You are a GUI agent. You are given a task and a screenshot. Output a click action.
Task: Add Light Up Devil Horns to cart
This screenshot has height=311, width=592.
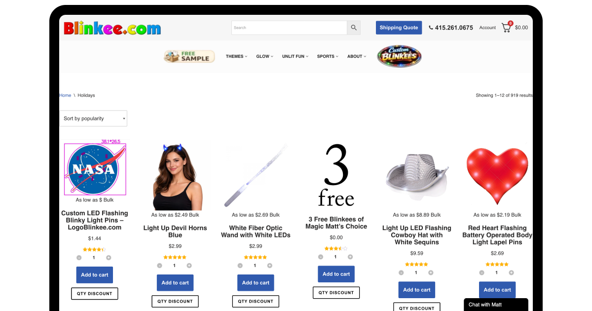pyautogui.click(x=175, y=283)
